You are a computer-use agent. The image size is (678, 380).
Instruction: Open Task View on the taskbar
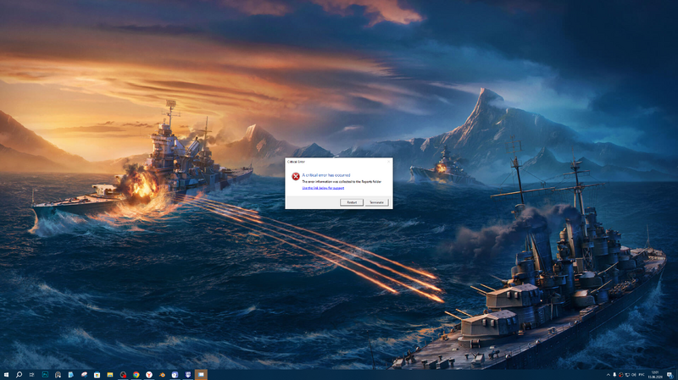[x=31, y=375]
